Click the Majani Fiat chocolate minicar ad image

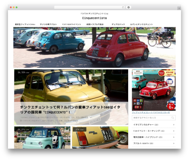[154, 90]
